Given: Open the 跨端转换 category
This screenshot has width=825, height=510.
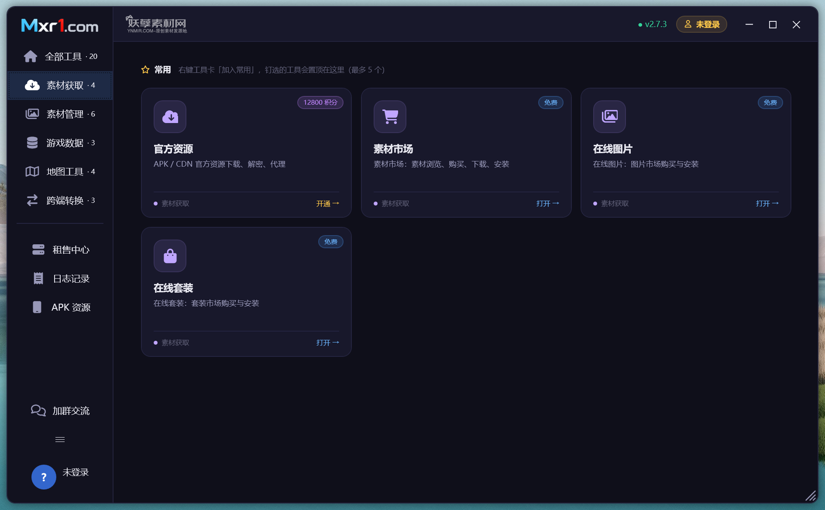Looking at the screenshot, I should point(60,200).
